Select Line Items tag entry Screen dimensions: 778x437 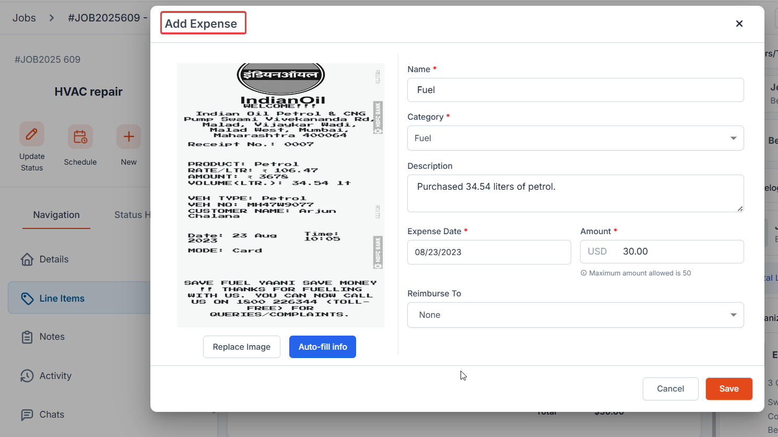[79, 298]
